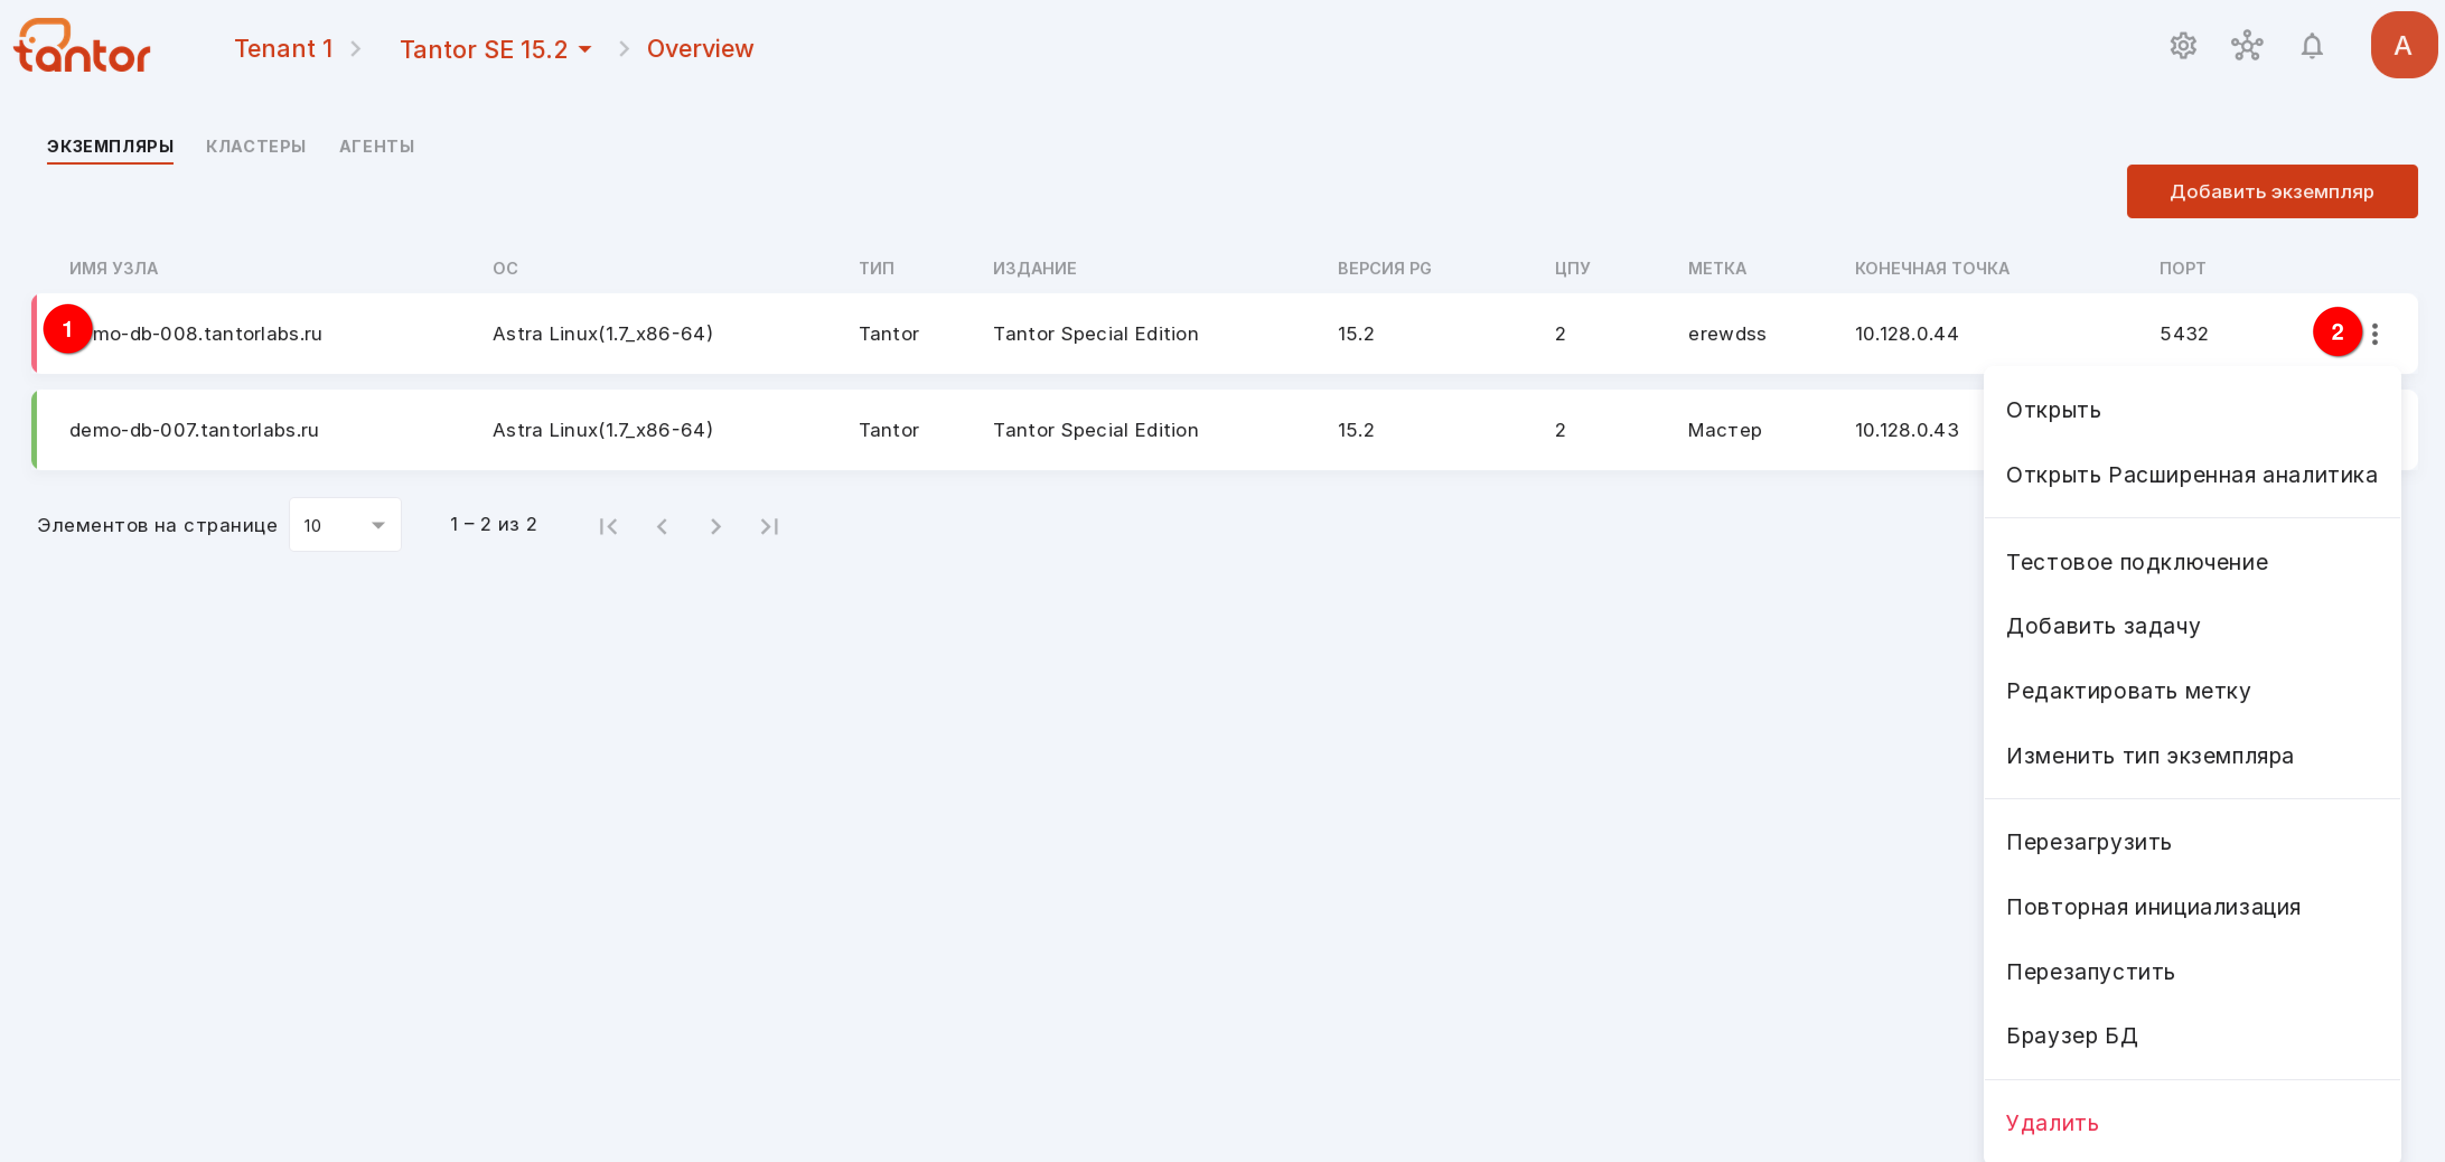This screenshot has height=1162, width=2445.
Task: Click endpoint 10.128.0.44
Action: click(x=1906, y=334)
